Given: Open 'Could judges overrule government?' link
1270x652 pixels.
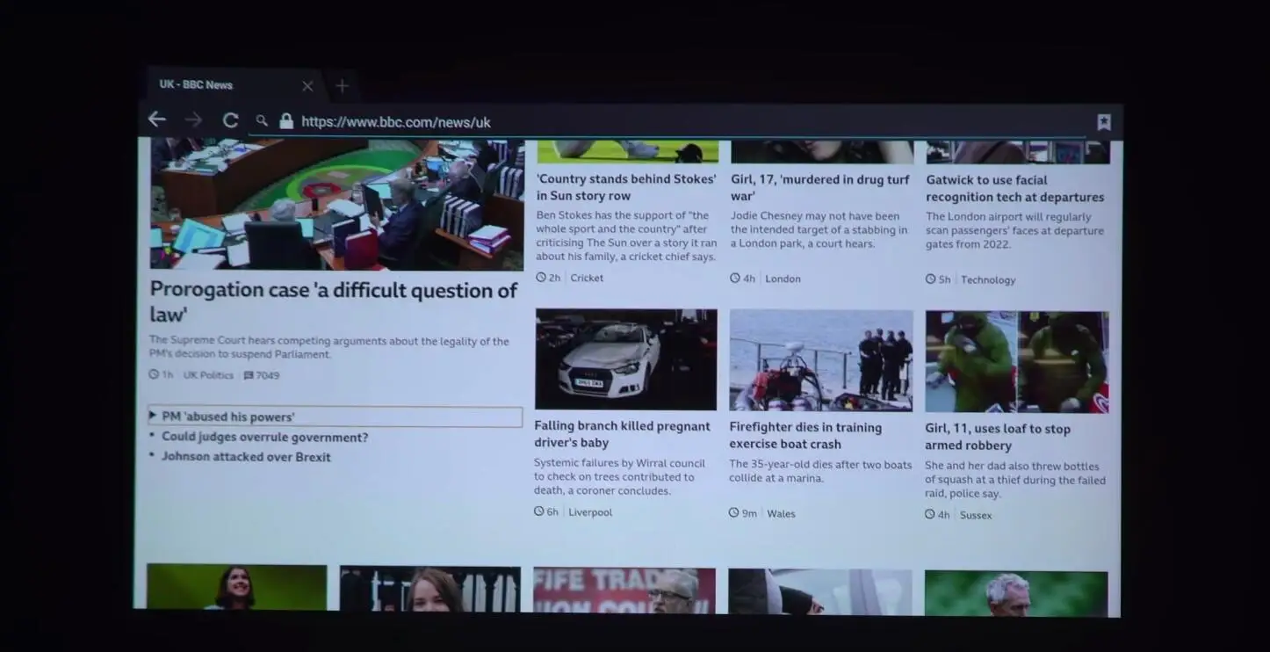Looking at the screenshot, I should [264, 438].
